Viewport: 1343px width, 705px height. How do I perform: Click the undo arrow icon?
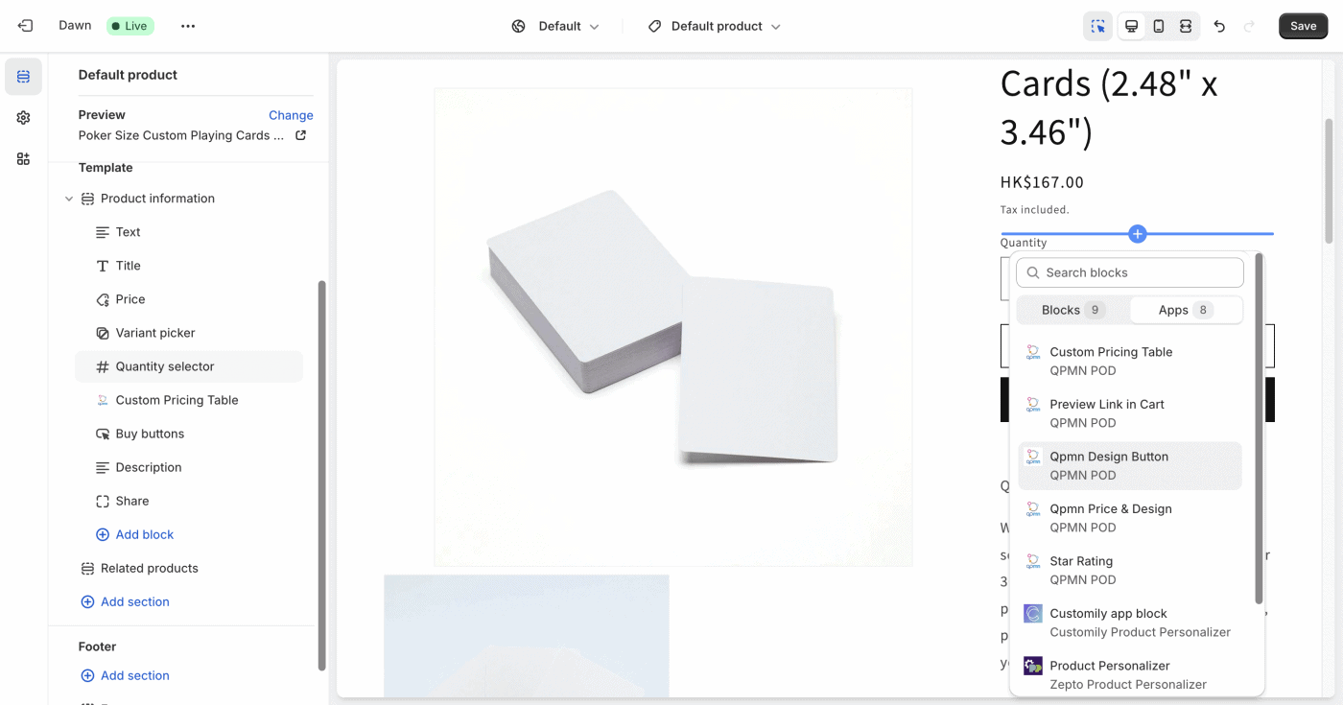(x=1219, y=26)
